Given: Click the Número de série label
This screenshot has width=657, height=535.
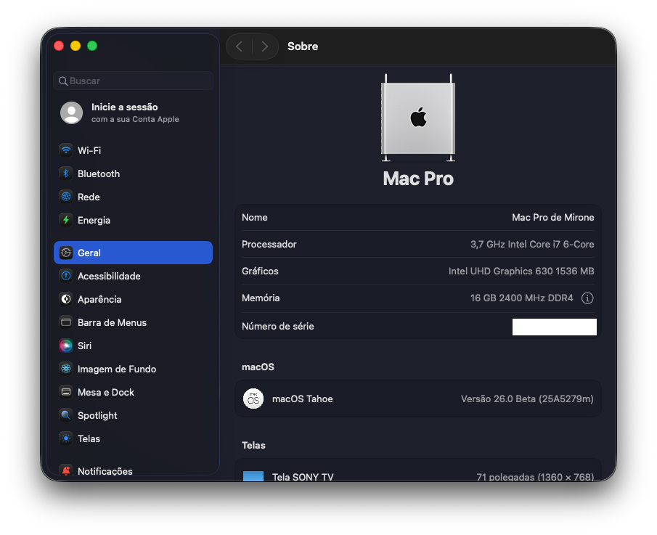Looking at the screenshot, I should (277, 327).
